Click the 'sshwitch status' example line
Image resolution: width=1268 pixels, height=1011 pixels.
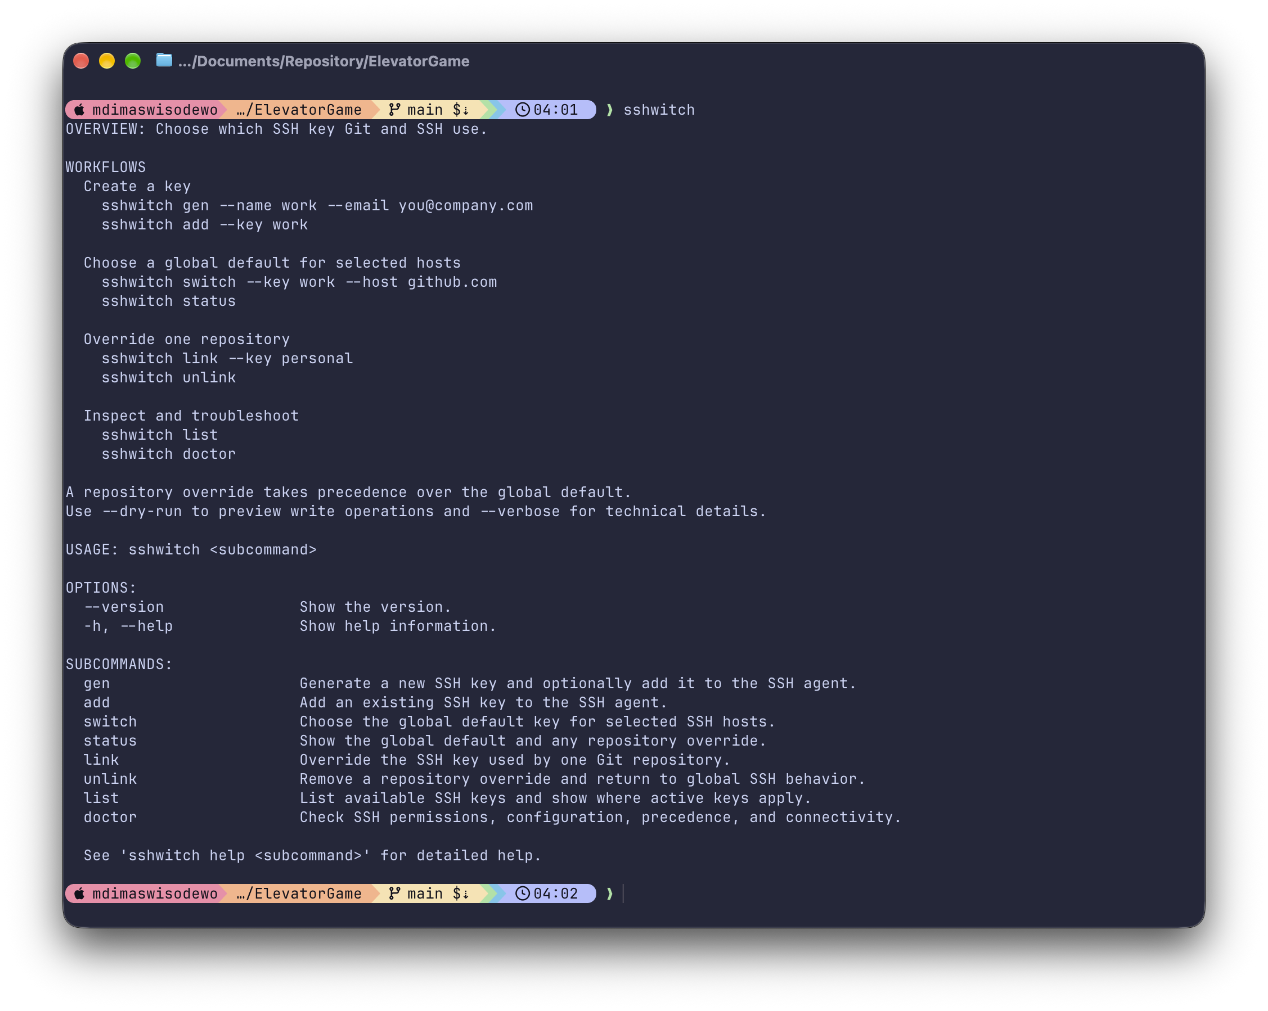point(169,301)
